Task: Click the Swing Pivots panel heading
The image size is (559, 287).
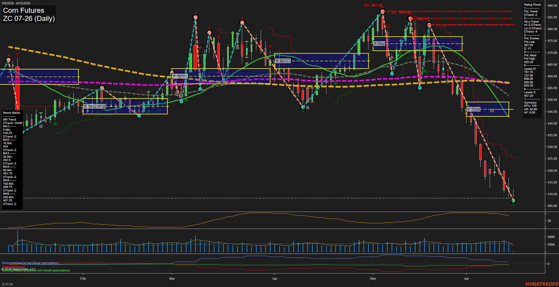Action: coord(532,5)
